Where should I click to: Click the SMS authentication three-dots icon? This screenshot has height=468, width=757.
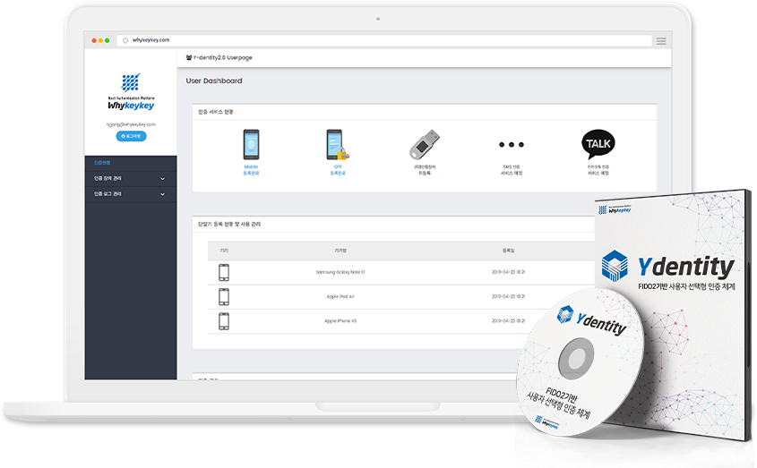tap(512, 145)
